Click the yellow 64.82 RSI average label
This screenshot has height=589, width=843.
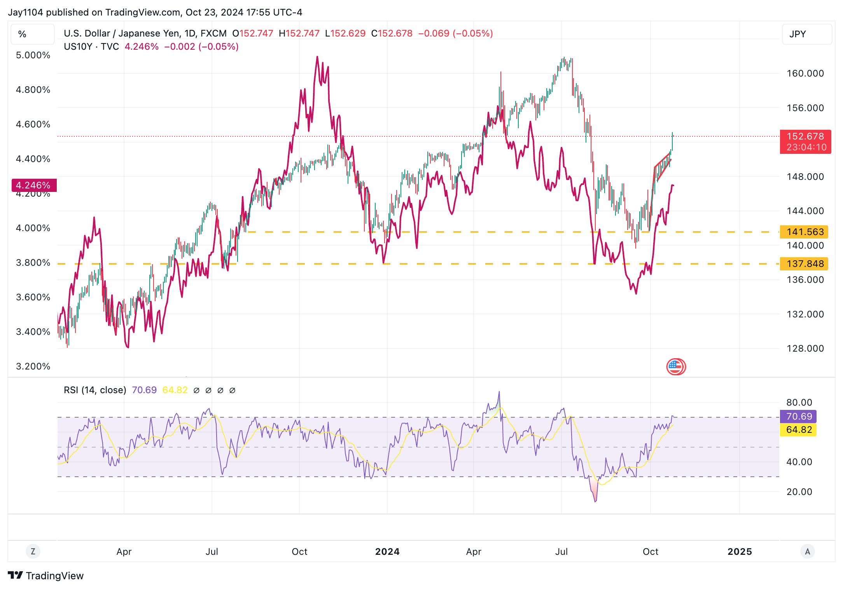click(798, 430)
